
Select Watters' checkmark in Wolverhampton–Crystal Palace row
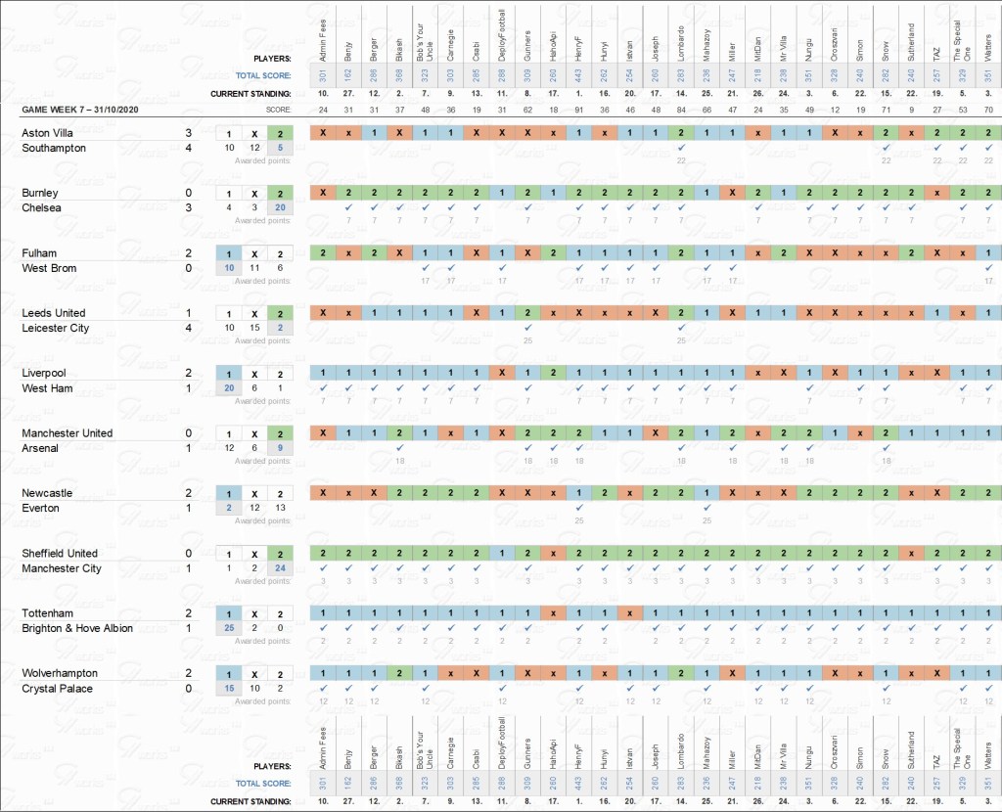(x=987, y=688)
